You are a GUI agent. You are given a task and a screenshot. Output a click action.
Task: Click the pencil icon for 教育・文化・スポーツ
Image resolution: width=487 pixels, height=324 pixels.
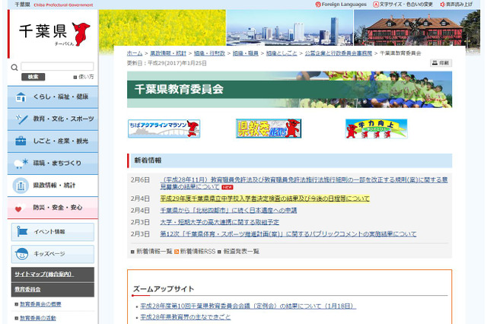coord(21,119)
